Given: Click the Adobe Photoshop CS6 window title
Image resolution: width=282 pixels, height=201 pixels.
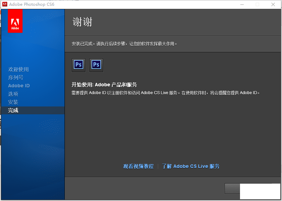Looking at the screenshot, I should 32,4.
